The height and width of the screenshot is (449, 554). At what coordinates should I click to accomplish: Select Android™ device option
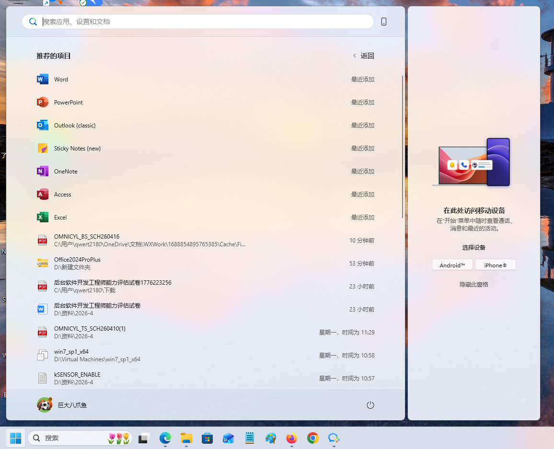[452, 265]
